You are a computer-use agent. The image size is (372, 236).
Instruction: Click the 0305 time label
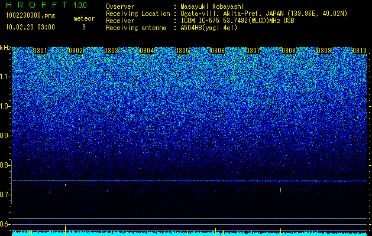[182, 51]
